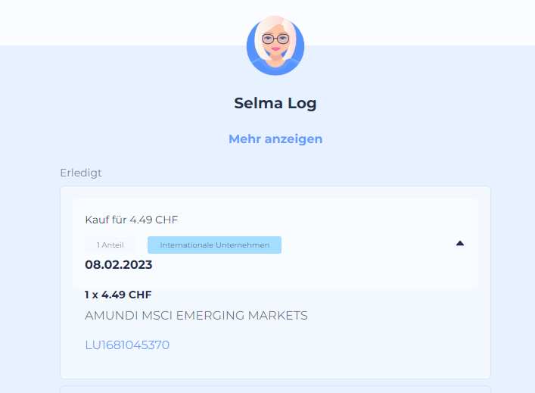Click the Erledigt section label

pyautogui.click(x=81, y=173)
